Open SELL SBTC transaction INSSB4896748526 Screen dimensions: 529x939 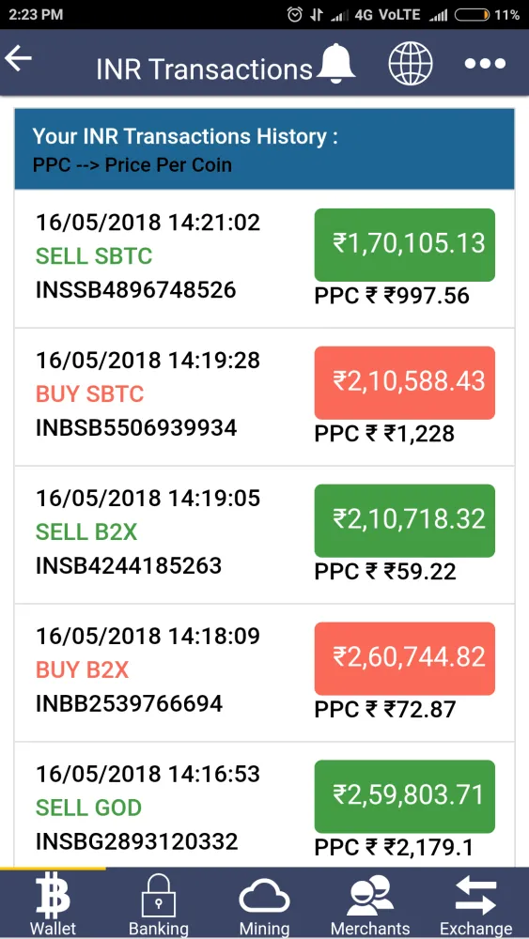(x=264, y=259)
